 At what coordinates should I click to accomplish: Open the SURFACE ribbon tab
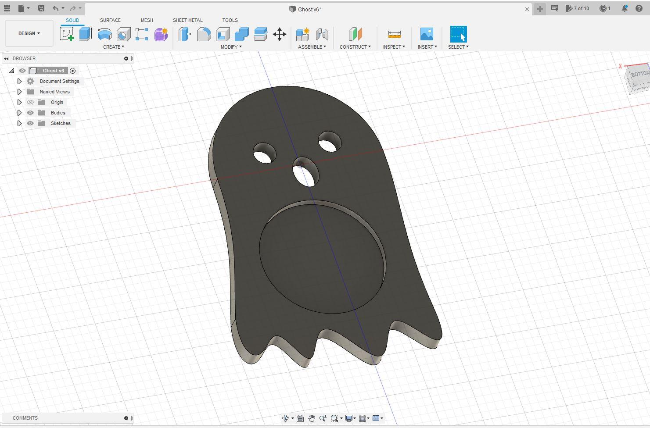coord(110,20)
